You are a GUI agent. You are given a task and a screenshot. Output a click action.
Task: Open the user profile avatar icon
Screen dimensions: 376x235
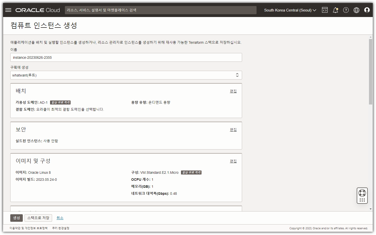[x=367, y=10]
